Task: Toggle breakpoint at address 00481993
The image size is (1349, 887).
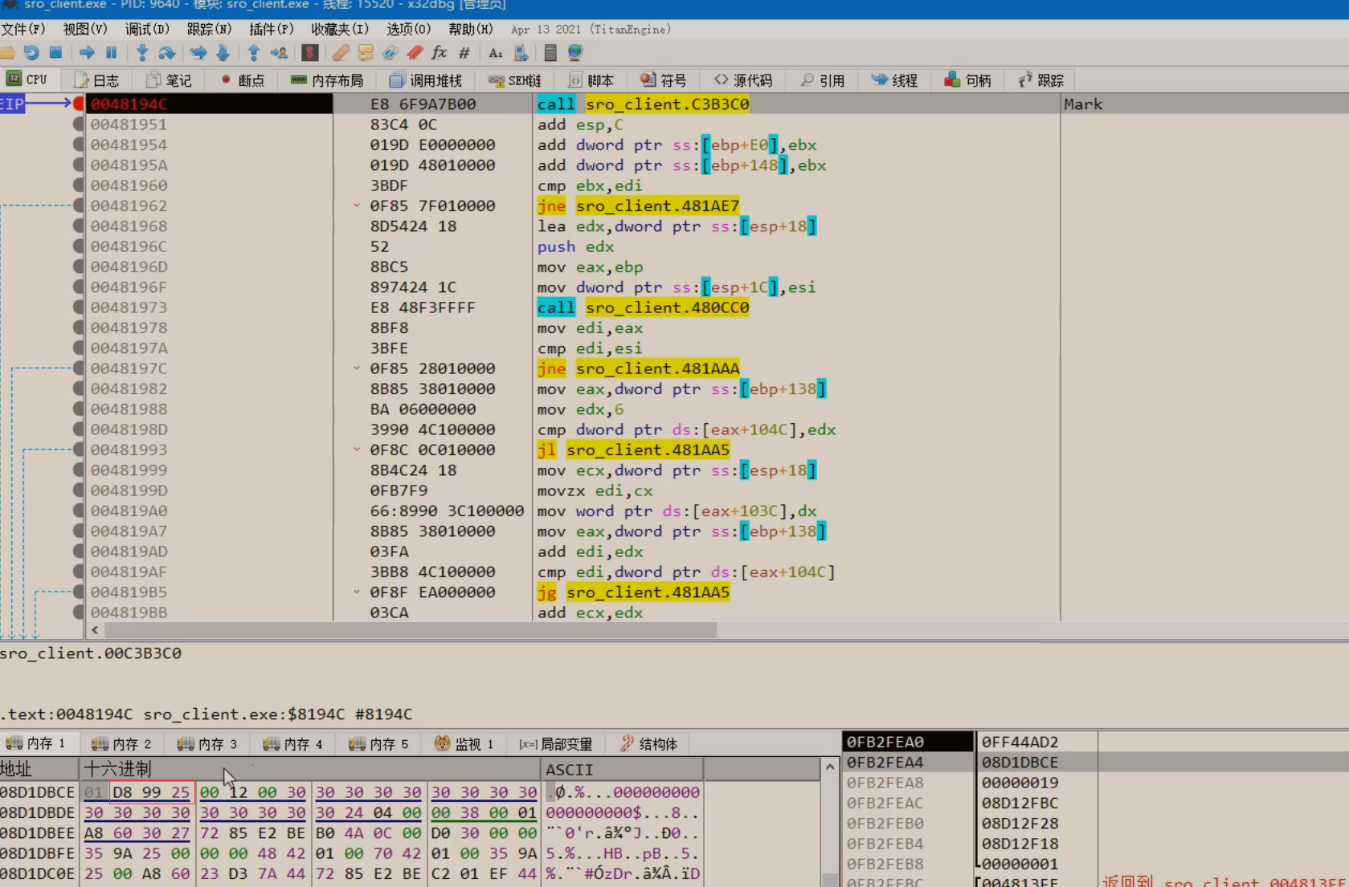Action: (78, 449)
